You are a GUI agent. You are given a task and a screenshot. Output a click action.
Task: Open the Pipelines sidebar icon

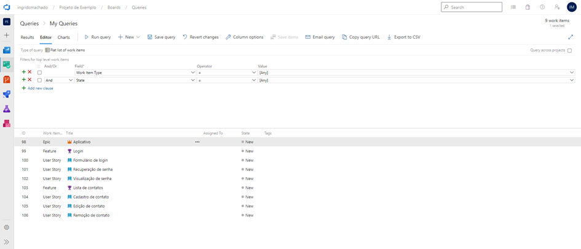tap(7, 94)
